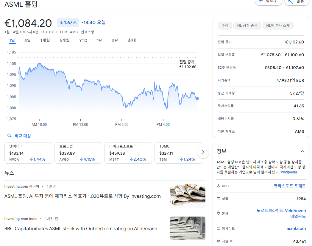This screenshot has height=246, width=312.
Task: Switch chart to the 1개월 range
Action: [45, 40]
